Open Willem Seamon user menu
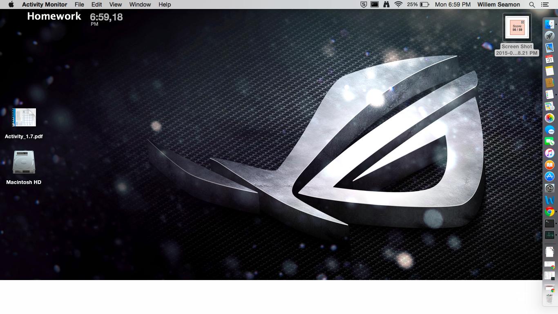Screen dimensions: 558x314 click(x=498, y=4)
